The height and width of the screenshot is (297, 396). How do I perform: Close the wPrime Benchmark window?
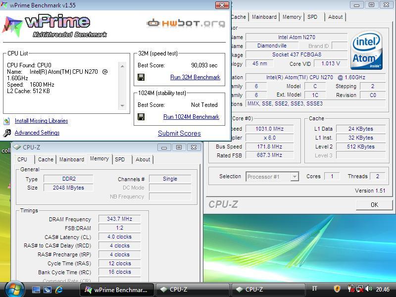222,5
